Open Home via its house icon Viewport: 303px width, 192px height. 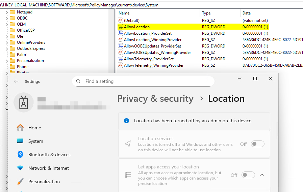[x=20, y=128]
